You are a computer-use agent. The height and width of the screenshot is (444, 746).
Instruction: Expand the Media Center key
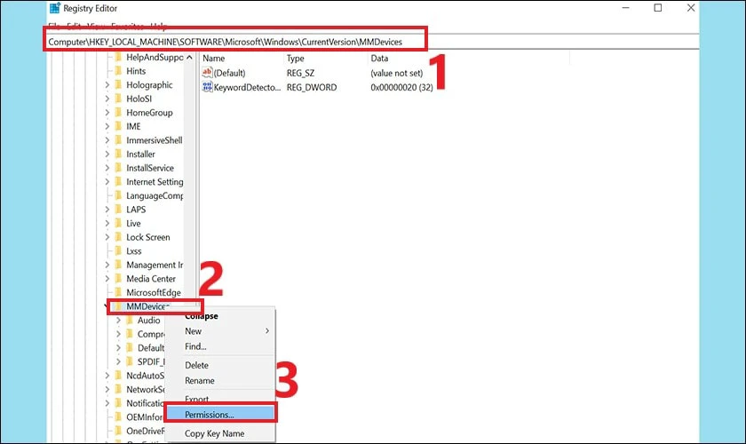point(107,279)
